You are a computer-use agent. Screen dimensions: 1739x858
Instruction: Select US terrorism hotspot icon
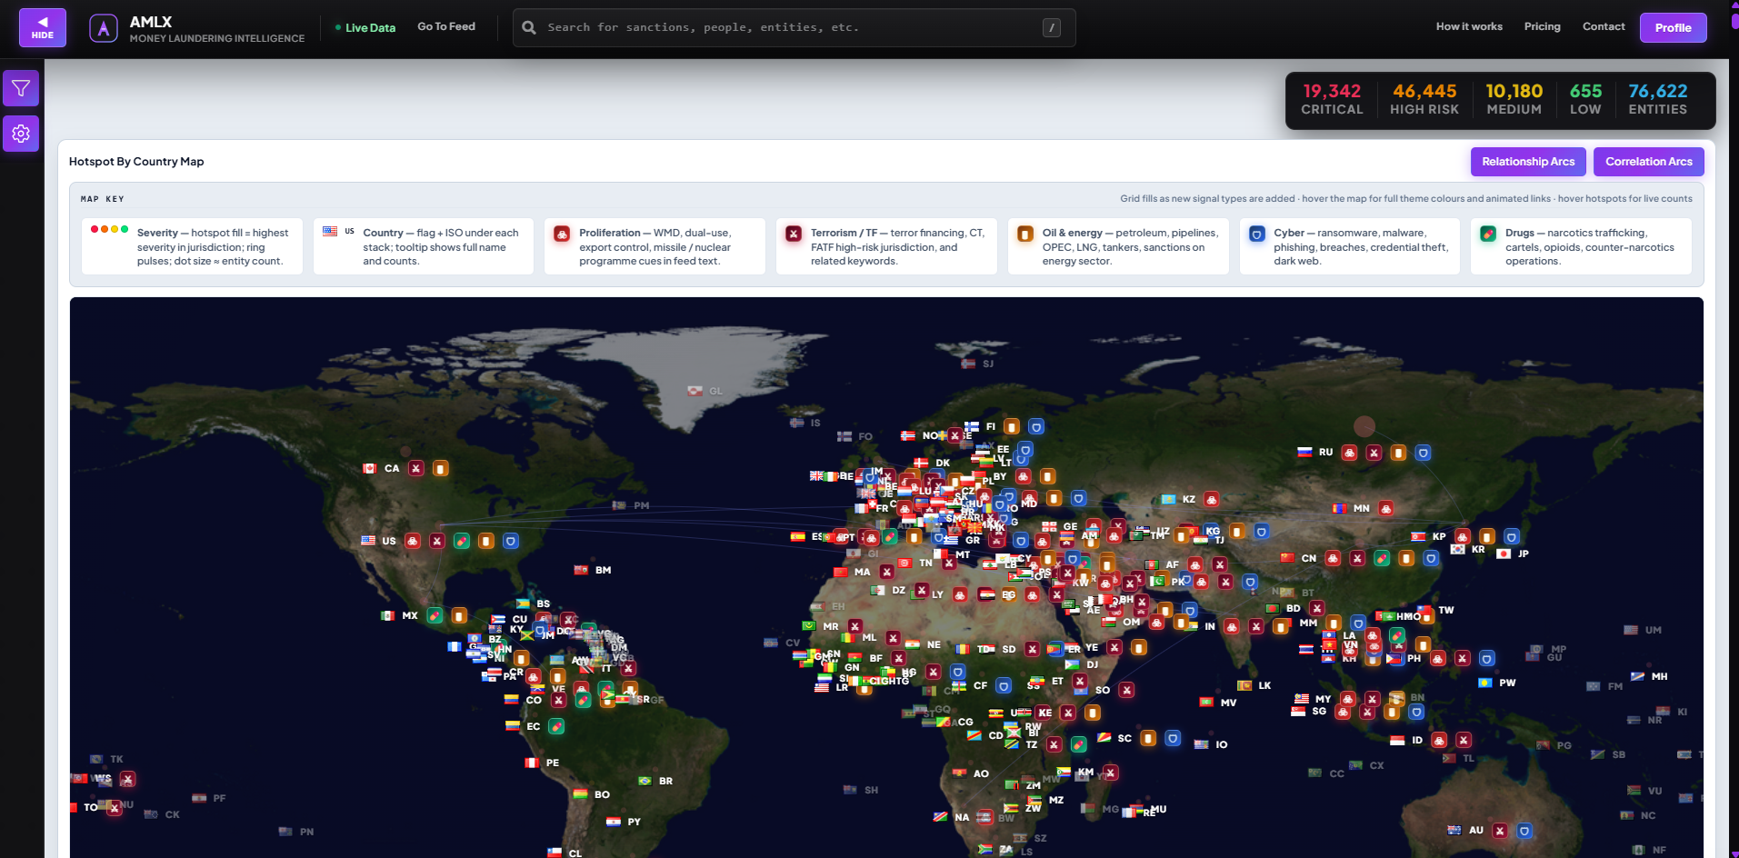(437, 541)
